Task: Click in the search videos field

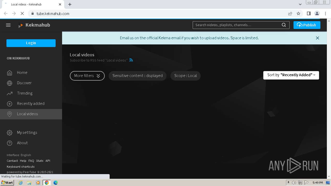Action: [x=237, y=25]
